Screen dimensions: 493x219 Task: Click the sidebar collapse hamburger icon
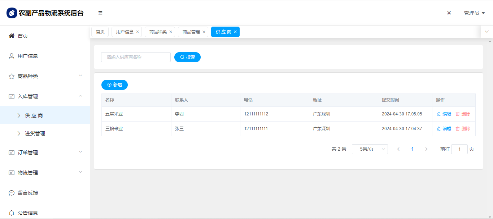pyautogui.click(x=100, y=13)
